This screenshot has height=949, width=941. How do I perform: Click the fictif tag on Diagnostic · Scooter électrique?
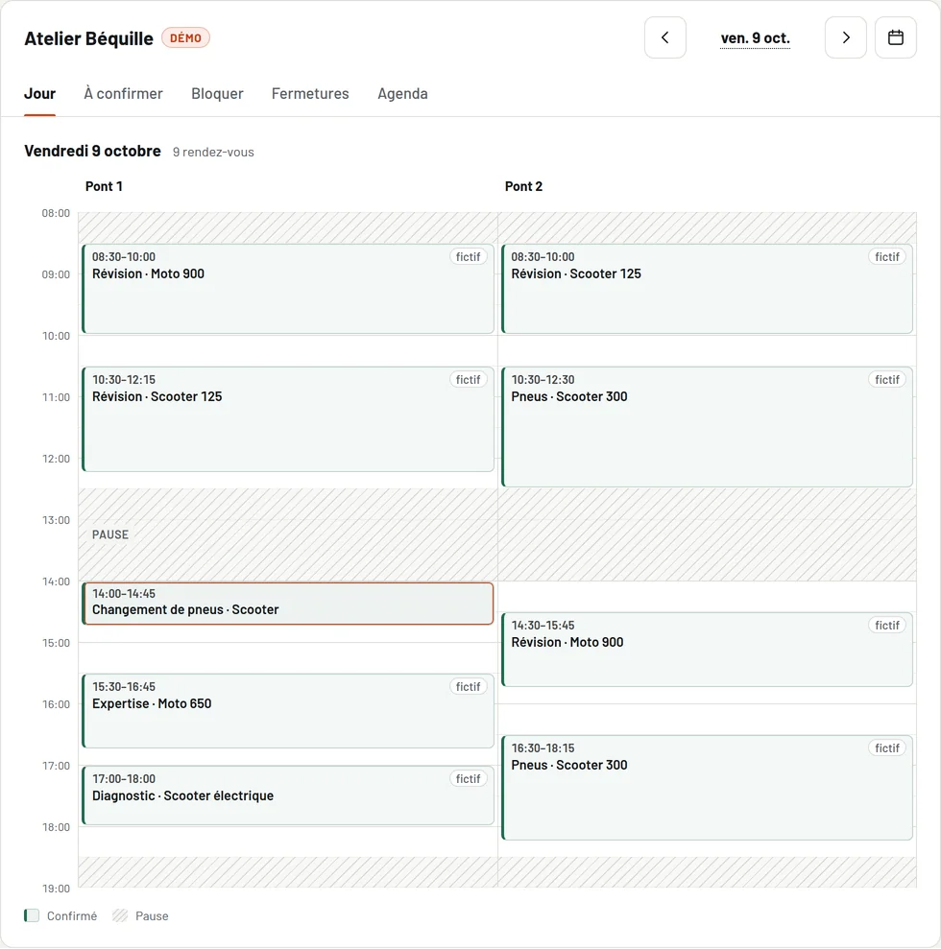tap(468, 778)
